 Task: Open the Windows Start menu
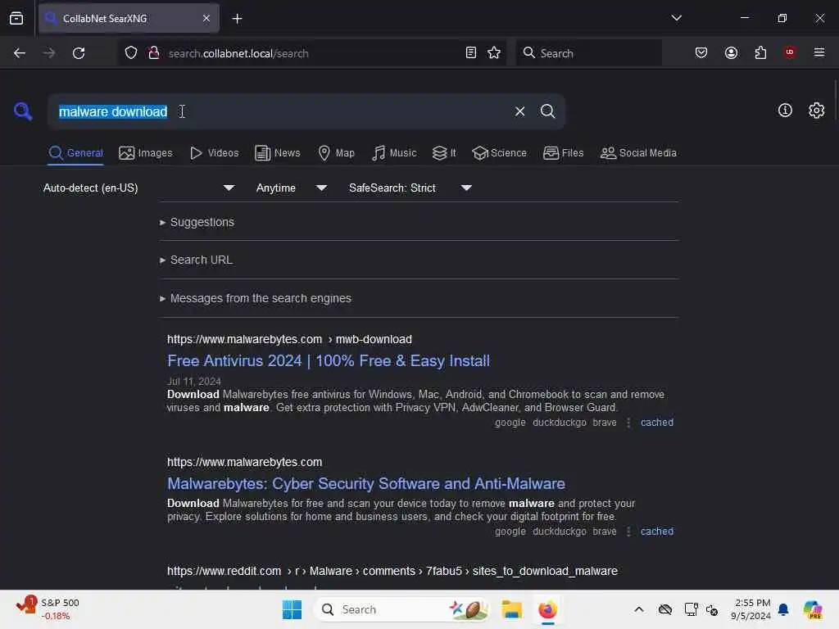tap(293, 609)
